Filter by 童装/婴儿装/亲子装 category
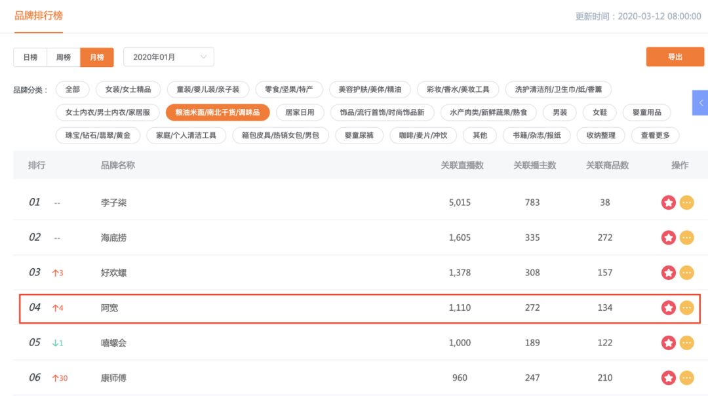The image size is (708, 396). (208, 89)
